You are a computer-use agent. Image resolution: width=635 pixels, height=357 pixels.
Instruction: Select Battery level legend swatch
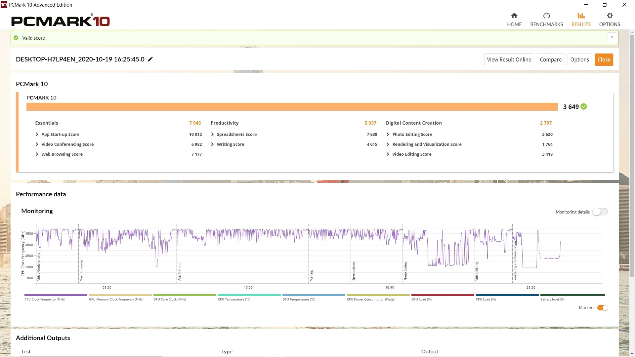coord(572,295)
